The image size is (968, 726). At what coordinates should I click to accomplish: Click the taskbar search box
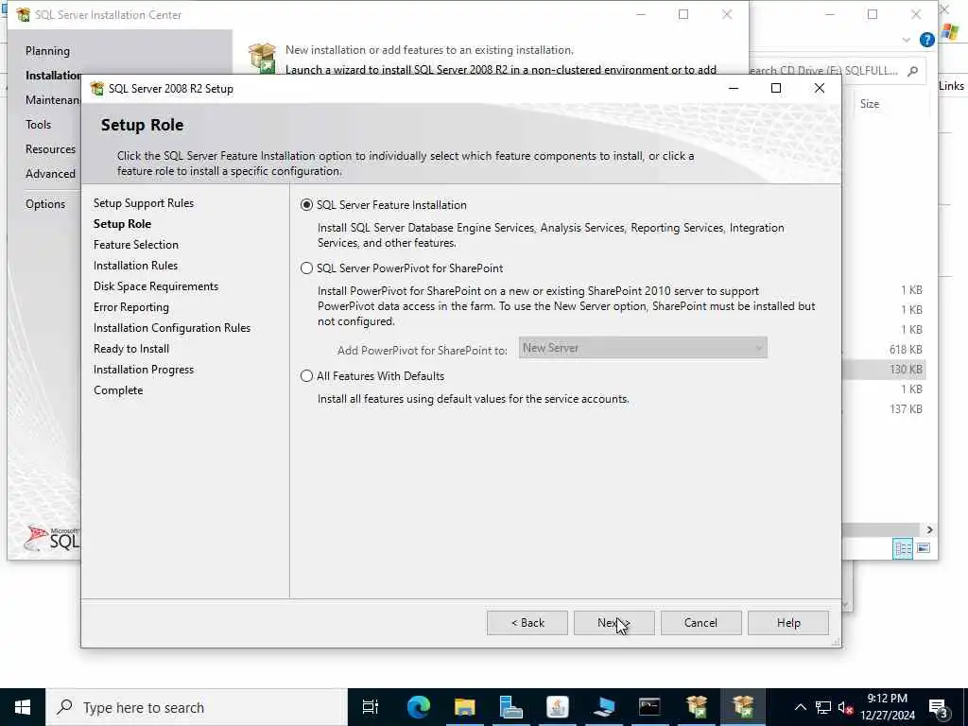click(197, 707)
